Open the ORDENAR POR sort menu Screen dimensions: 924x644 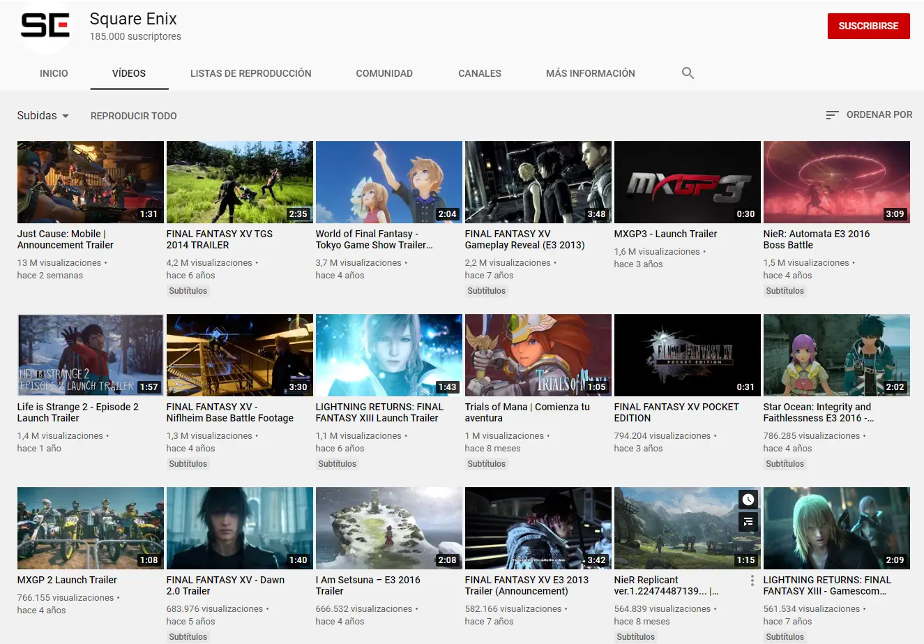click(869, 115)
